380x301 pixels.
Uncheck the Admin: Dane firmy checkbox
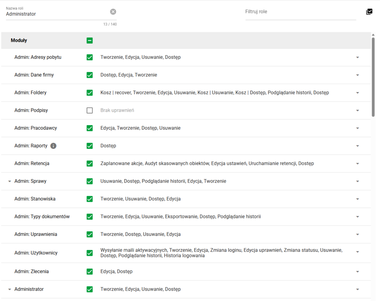(90, 75)
